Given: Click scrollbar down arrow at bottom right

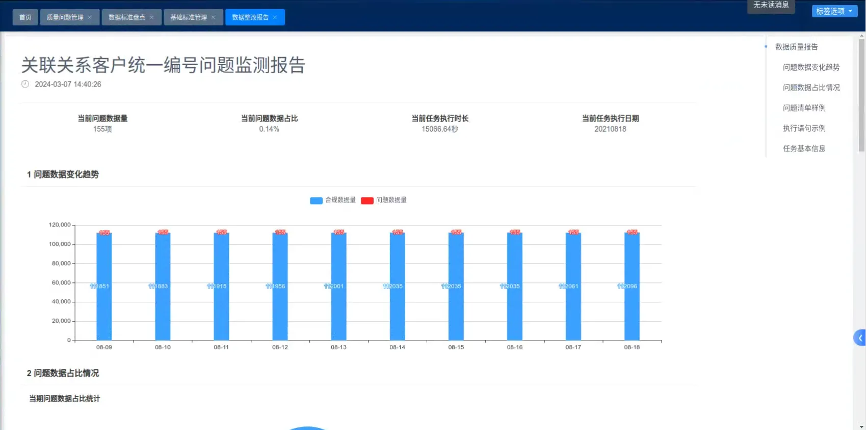Looking at the screenshot, I should tap(861, 426).
